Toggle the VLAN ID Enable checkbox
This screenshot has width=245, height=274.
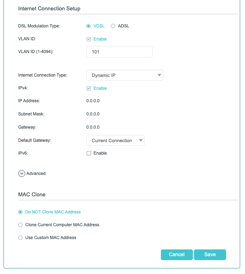pyautogui.click(x=89, y=39)
